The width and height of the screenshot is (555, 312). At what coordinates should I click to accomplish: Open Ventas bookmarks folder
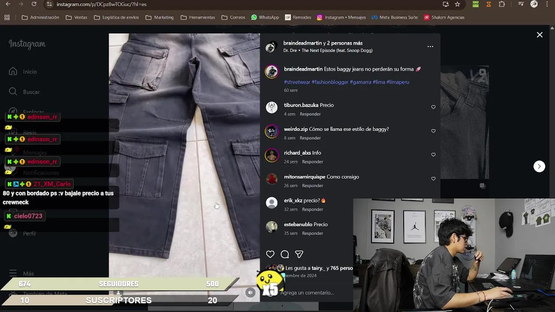[76, 17]
